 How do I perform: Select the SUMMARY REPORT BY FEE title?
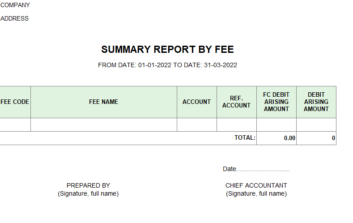tap(167, 49)
